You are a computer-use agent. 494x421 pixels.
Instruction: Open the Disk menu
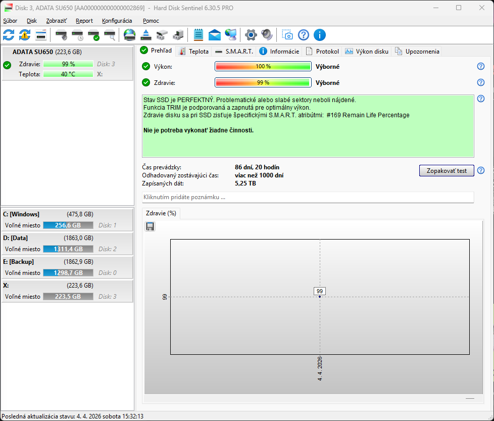coord(32,21)
